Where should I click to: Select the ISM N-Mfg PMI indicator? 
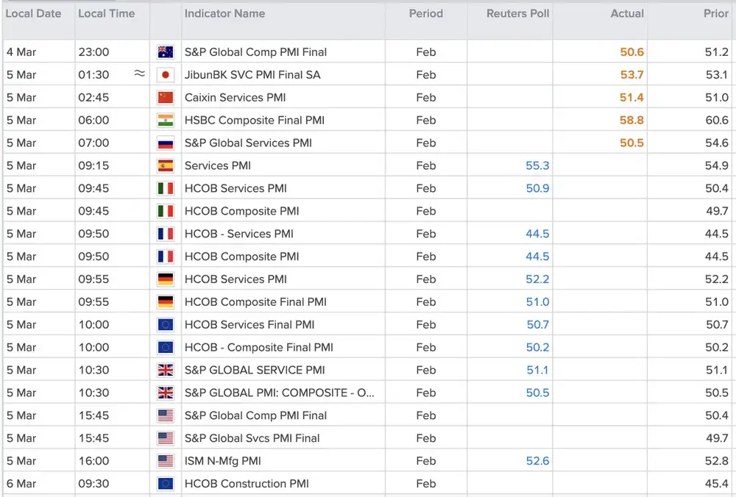(x=222, y=462)
